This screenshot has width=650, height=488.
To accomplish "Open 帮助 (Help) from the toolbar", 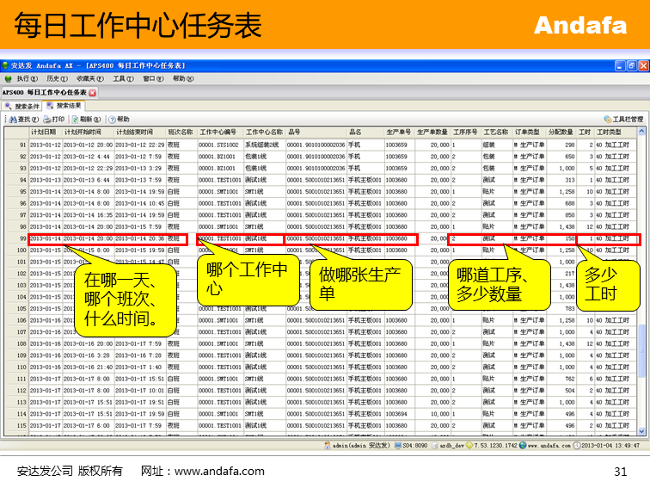I will [x=113, y=120].
